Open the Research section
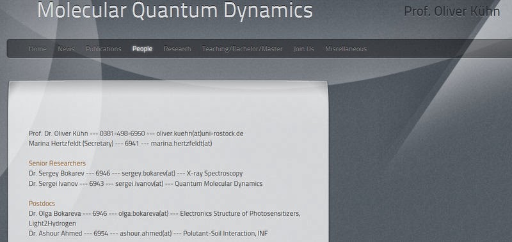512x242 pixels. pos(177,49)
